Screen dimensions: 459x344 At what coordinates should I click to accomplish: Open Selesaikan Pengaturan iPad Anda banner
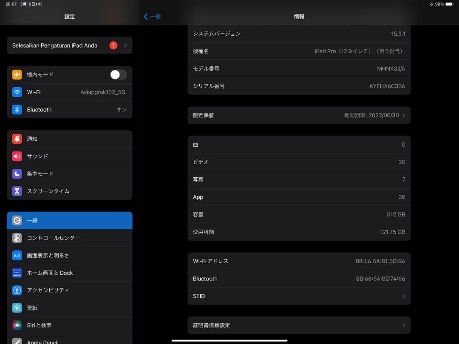click(69, 45)
